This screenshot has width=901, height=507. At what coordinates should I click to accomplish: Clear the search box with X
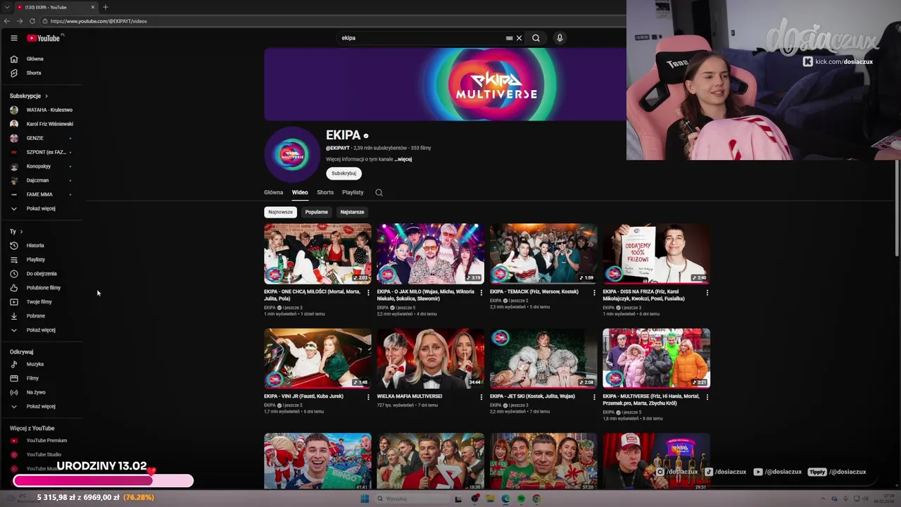pos(519,38)
